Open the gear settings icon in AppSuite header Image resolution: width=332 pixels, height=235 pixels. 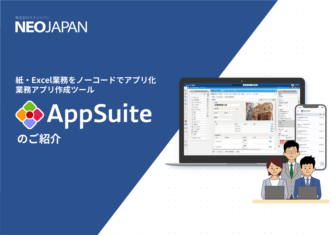[276, 91]
